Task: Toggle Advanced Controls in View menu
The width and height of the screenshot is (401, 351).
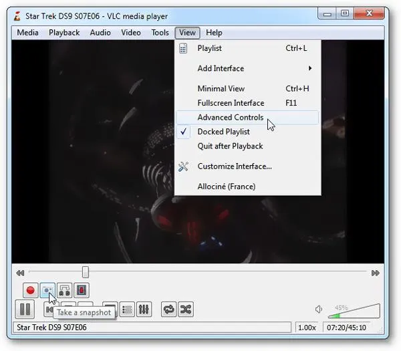Action: (x=247, y=118)
